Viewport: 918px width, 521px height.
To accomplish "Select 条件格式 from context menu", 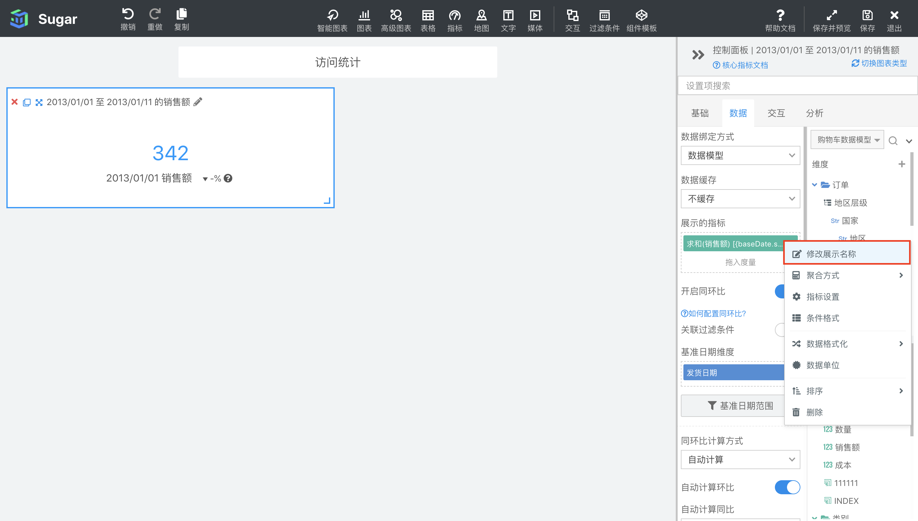I will pos(847,318).
